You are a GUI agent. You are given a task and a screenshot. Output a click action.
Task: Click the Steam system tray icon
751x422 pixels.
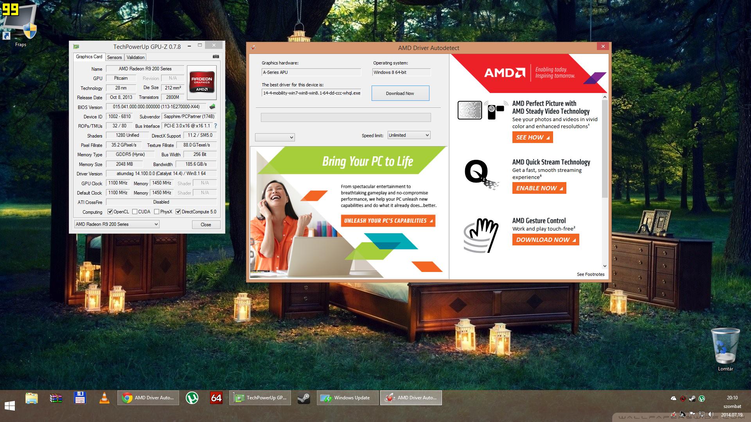(692, 399)
